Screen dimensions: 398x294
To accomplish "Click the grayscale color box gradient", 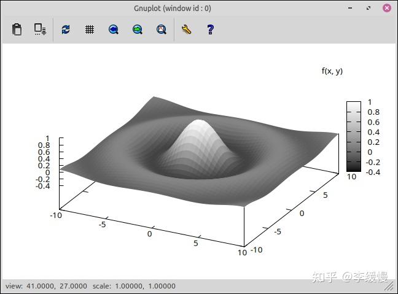I will [x=354, y=136].
